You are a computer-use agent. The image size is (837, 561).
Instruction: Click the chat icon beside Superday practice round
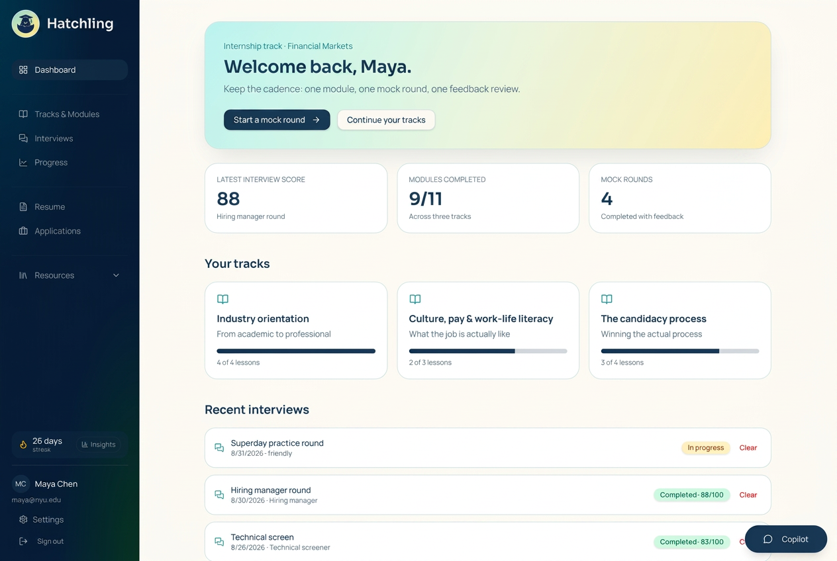click(219, 448)
